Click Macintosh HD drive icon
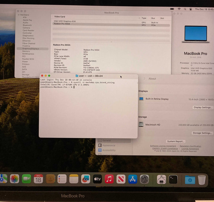The width and height of the screenshot is (214, 202). pyautogui.click(x=141, y=124)
